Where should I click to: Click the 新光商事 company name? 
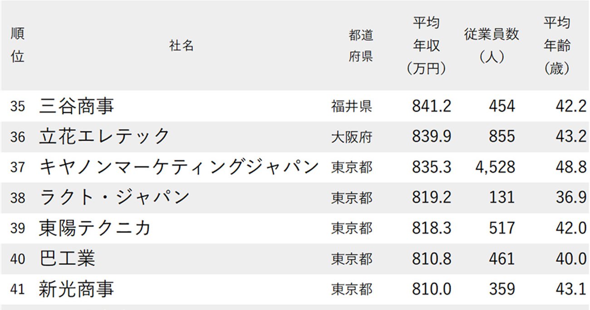[x=77, y=289]
